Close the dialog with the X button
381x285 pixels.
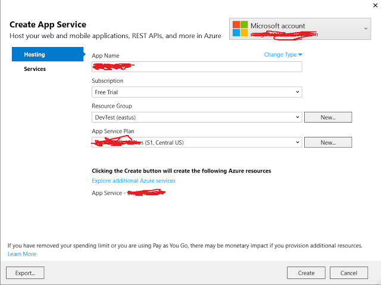click(x=375, y=5)
